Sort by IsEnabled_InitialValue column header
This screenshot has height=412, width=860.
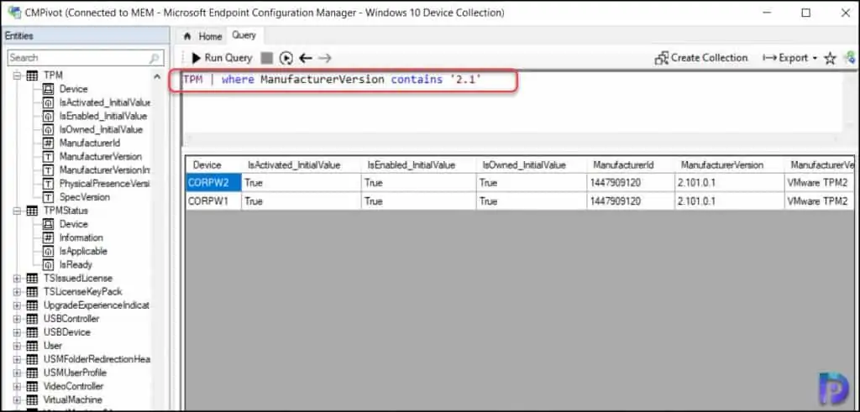(418, 165)
